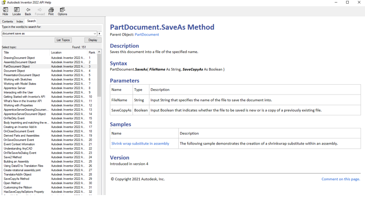
Task: Select DrawingDocument Object in results
Action: 19,58
